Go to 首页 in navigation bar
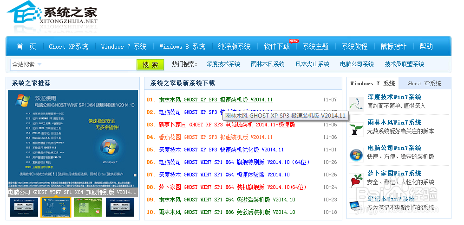Screen dimensions: 464x225 (x=26, y=47)
